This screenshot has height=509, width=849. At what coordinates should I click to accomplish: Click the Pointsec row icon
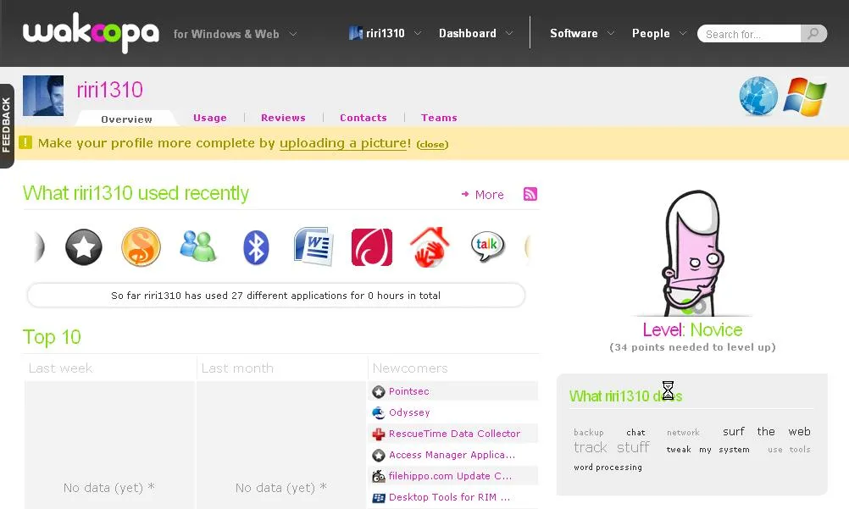379,391
